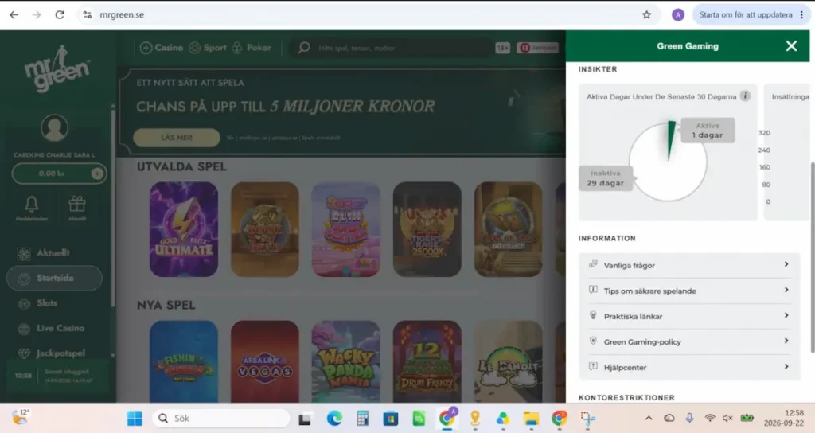Viewport: 815px width, 433px height.
Task: Open Tiger's Rage 25000X game thumbnail
Action: pos(427,229)
